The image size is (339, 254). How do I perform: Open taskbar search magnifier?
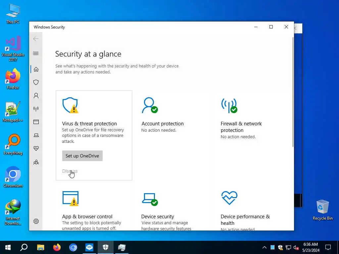coord(24,247)
